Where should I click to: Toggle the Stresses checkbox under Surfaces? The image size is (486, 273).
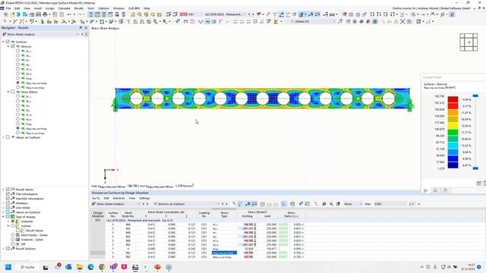(x=13, y=46)
